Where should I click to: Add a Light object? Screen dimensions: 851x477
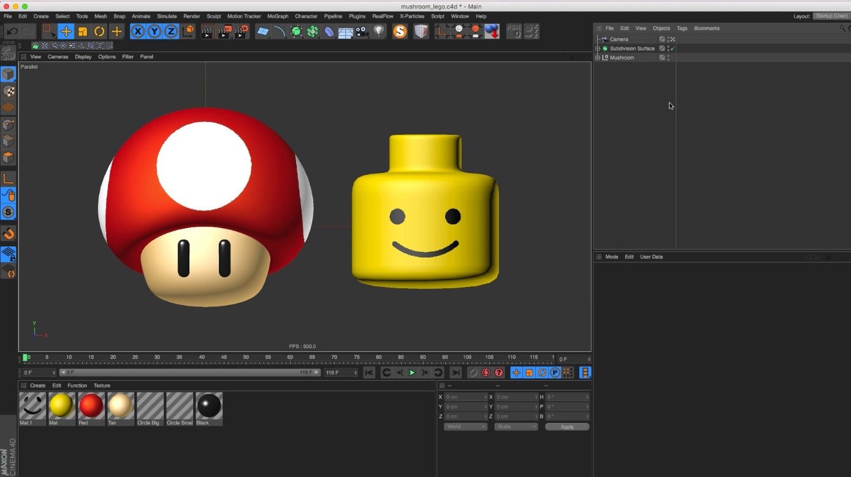click(379, 31)
